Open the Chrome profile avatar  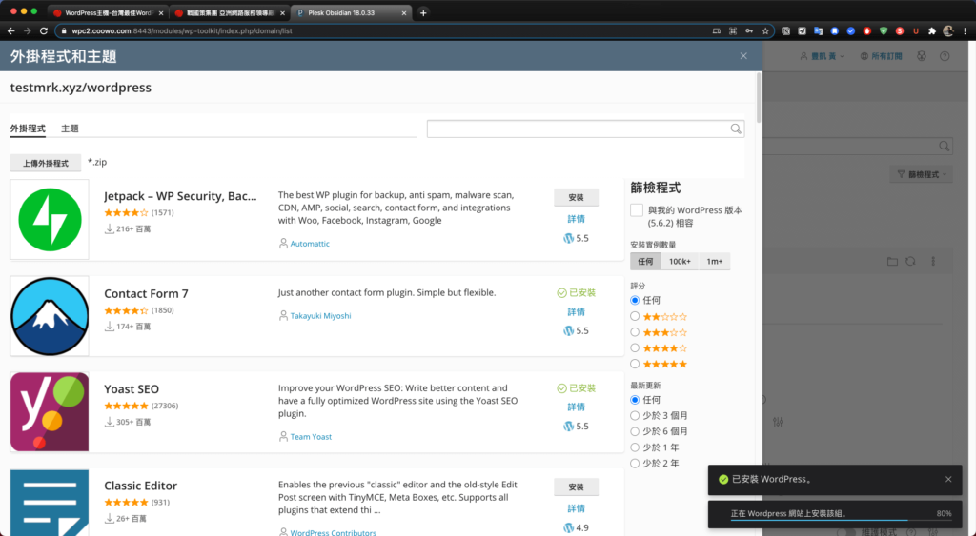click(948, 30)
